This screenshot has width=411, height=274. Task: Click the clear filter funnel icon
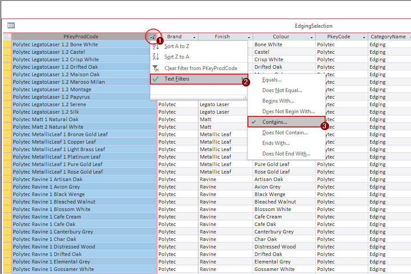coord(156,68)
